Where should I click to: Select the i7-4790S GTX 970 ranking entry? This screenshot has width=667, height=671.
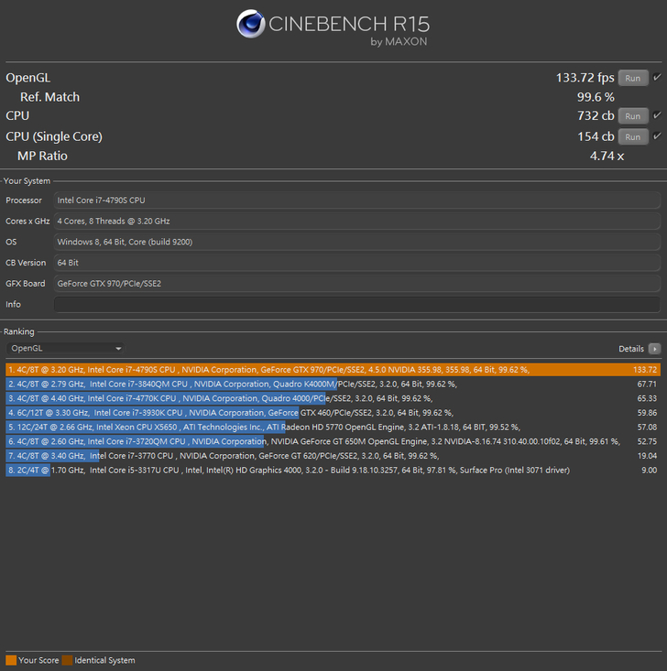[x=333, y=370]
